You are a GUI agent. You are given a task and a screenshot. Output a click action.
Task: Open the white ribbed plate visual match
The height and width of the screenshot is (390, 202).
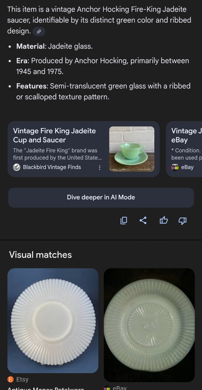53,320
